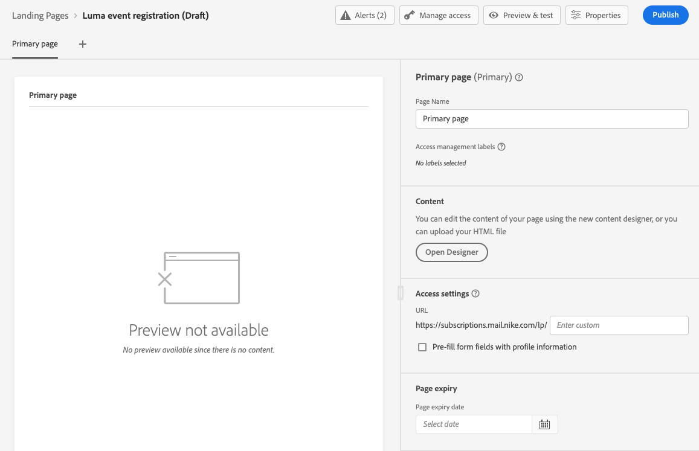Go to Landing Pages breadcrumb
The width and height of the screenshot is (699, 451).
pyautogui.click(x=40, y=16)
